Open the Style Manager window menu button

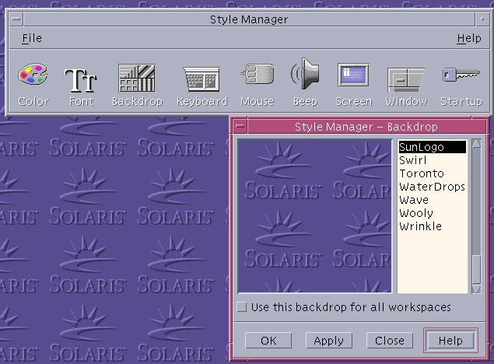17,19
